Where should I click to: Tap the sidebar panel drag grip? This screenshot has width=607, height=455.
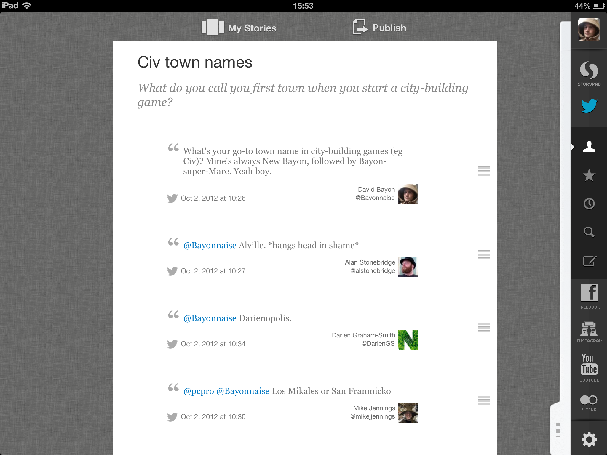(558, 430)
